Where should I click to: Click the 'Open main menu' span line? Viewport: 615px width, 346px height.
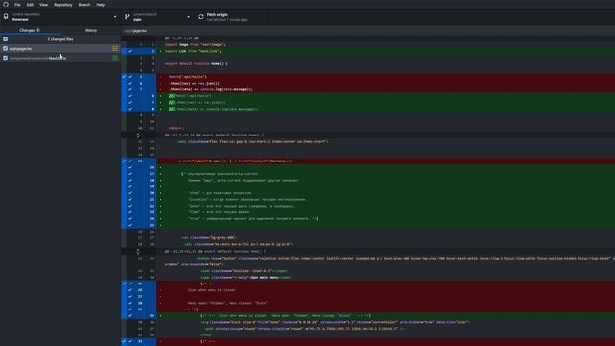tap(246, 278)
